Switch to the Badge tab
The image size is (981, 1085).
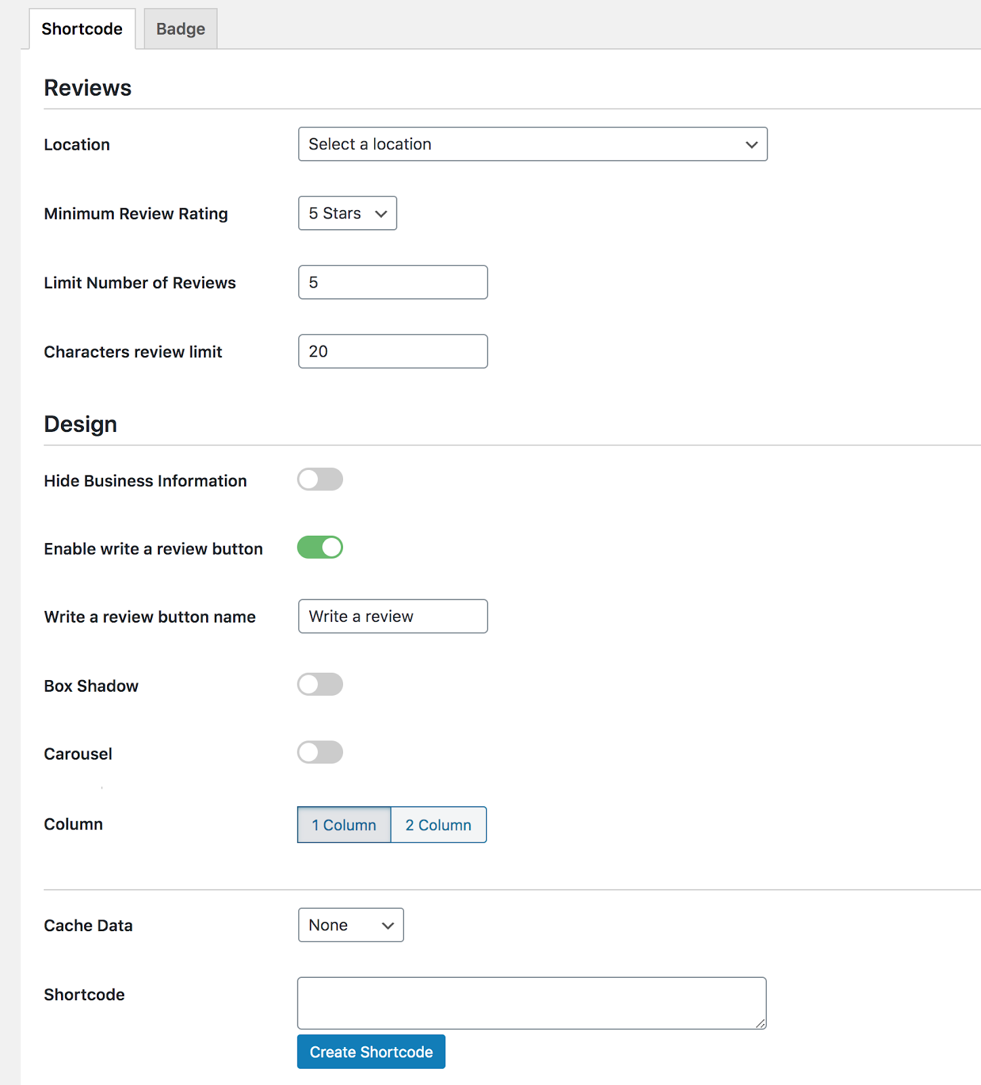180,29
